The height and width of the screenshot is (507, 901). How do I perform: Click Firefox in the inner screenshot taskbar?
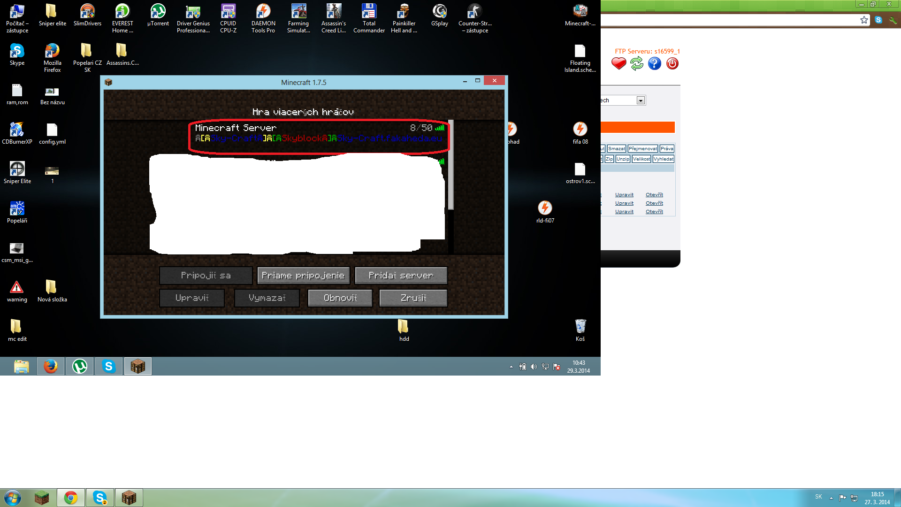point(51,366)
